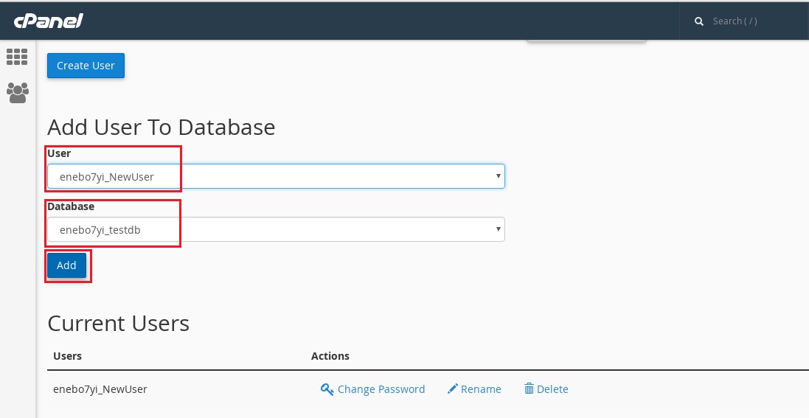Click the User field label
This screenshot has width=809, height=418.
click(59, 153)
